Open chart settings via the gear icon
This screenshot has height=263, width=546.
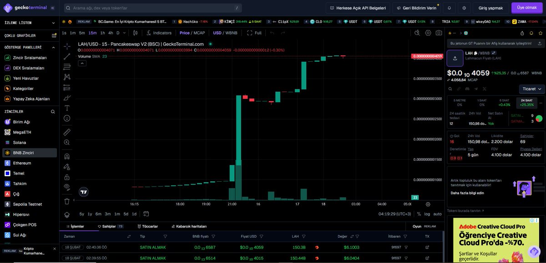(428, 33)
